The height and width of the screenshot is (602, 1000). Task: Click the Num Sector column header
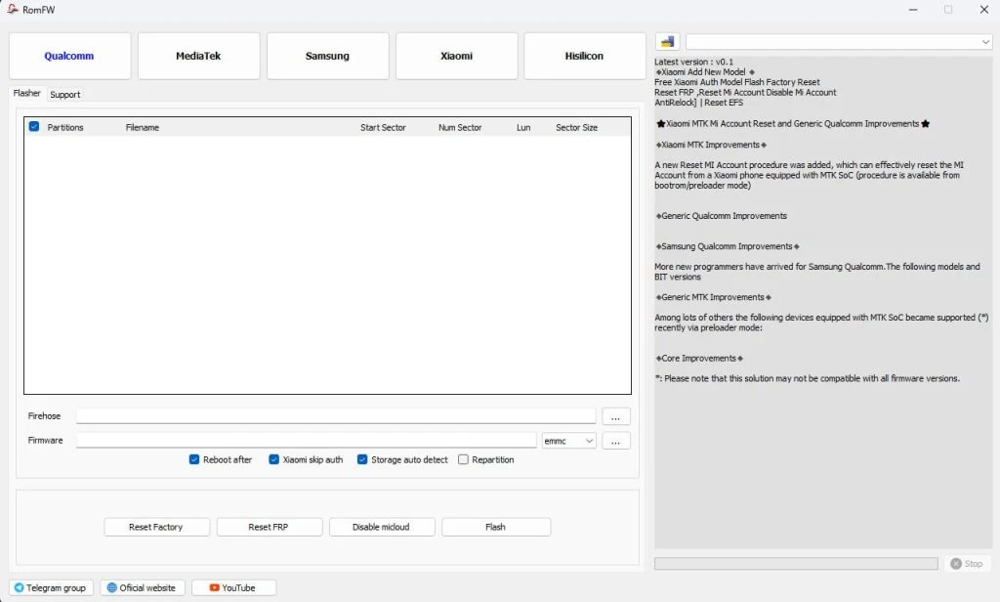pos(460,128)
